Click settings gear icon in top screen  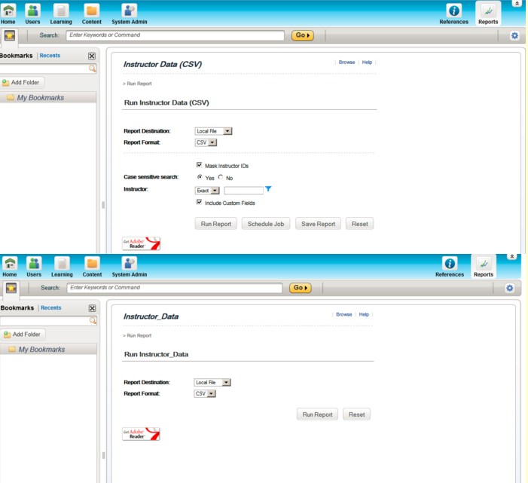pos(514,35)
